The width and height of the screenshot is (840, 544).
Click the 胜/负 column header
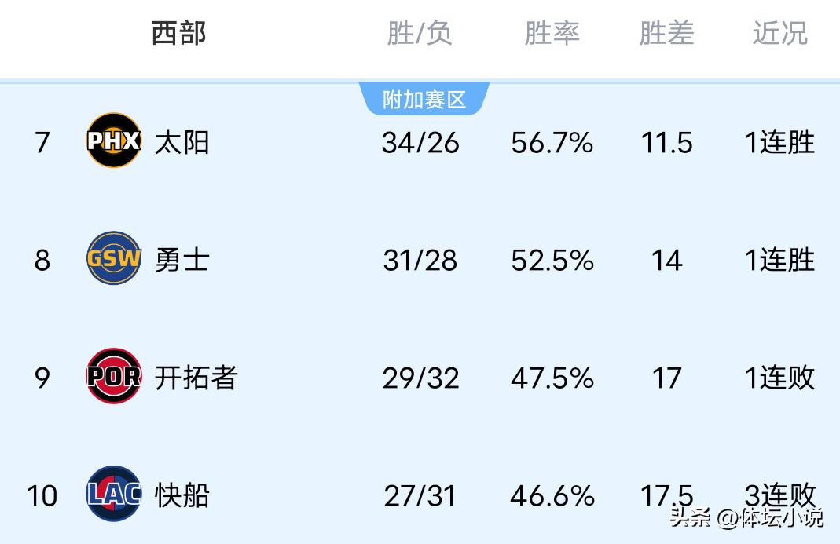(x=420, y=34)
